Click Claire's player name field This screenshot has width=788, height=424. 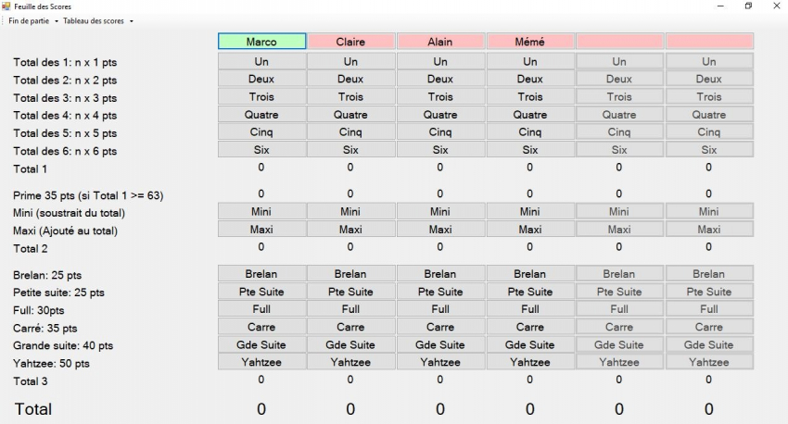pos(350,42)
